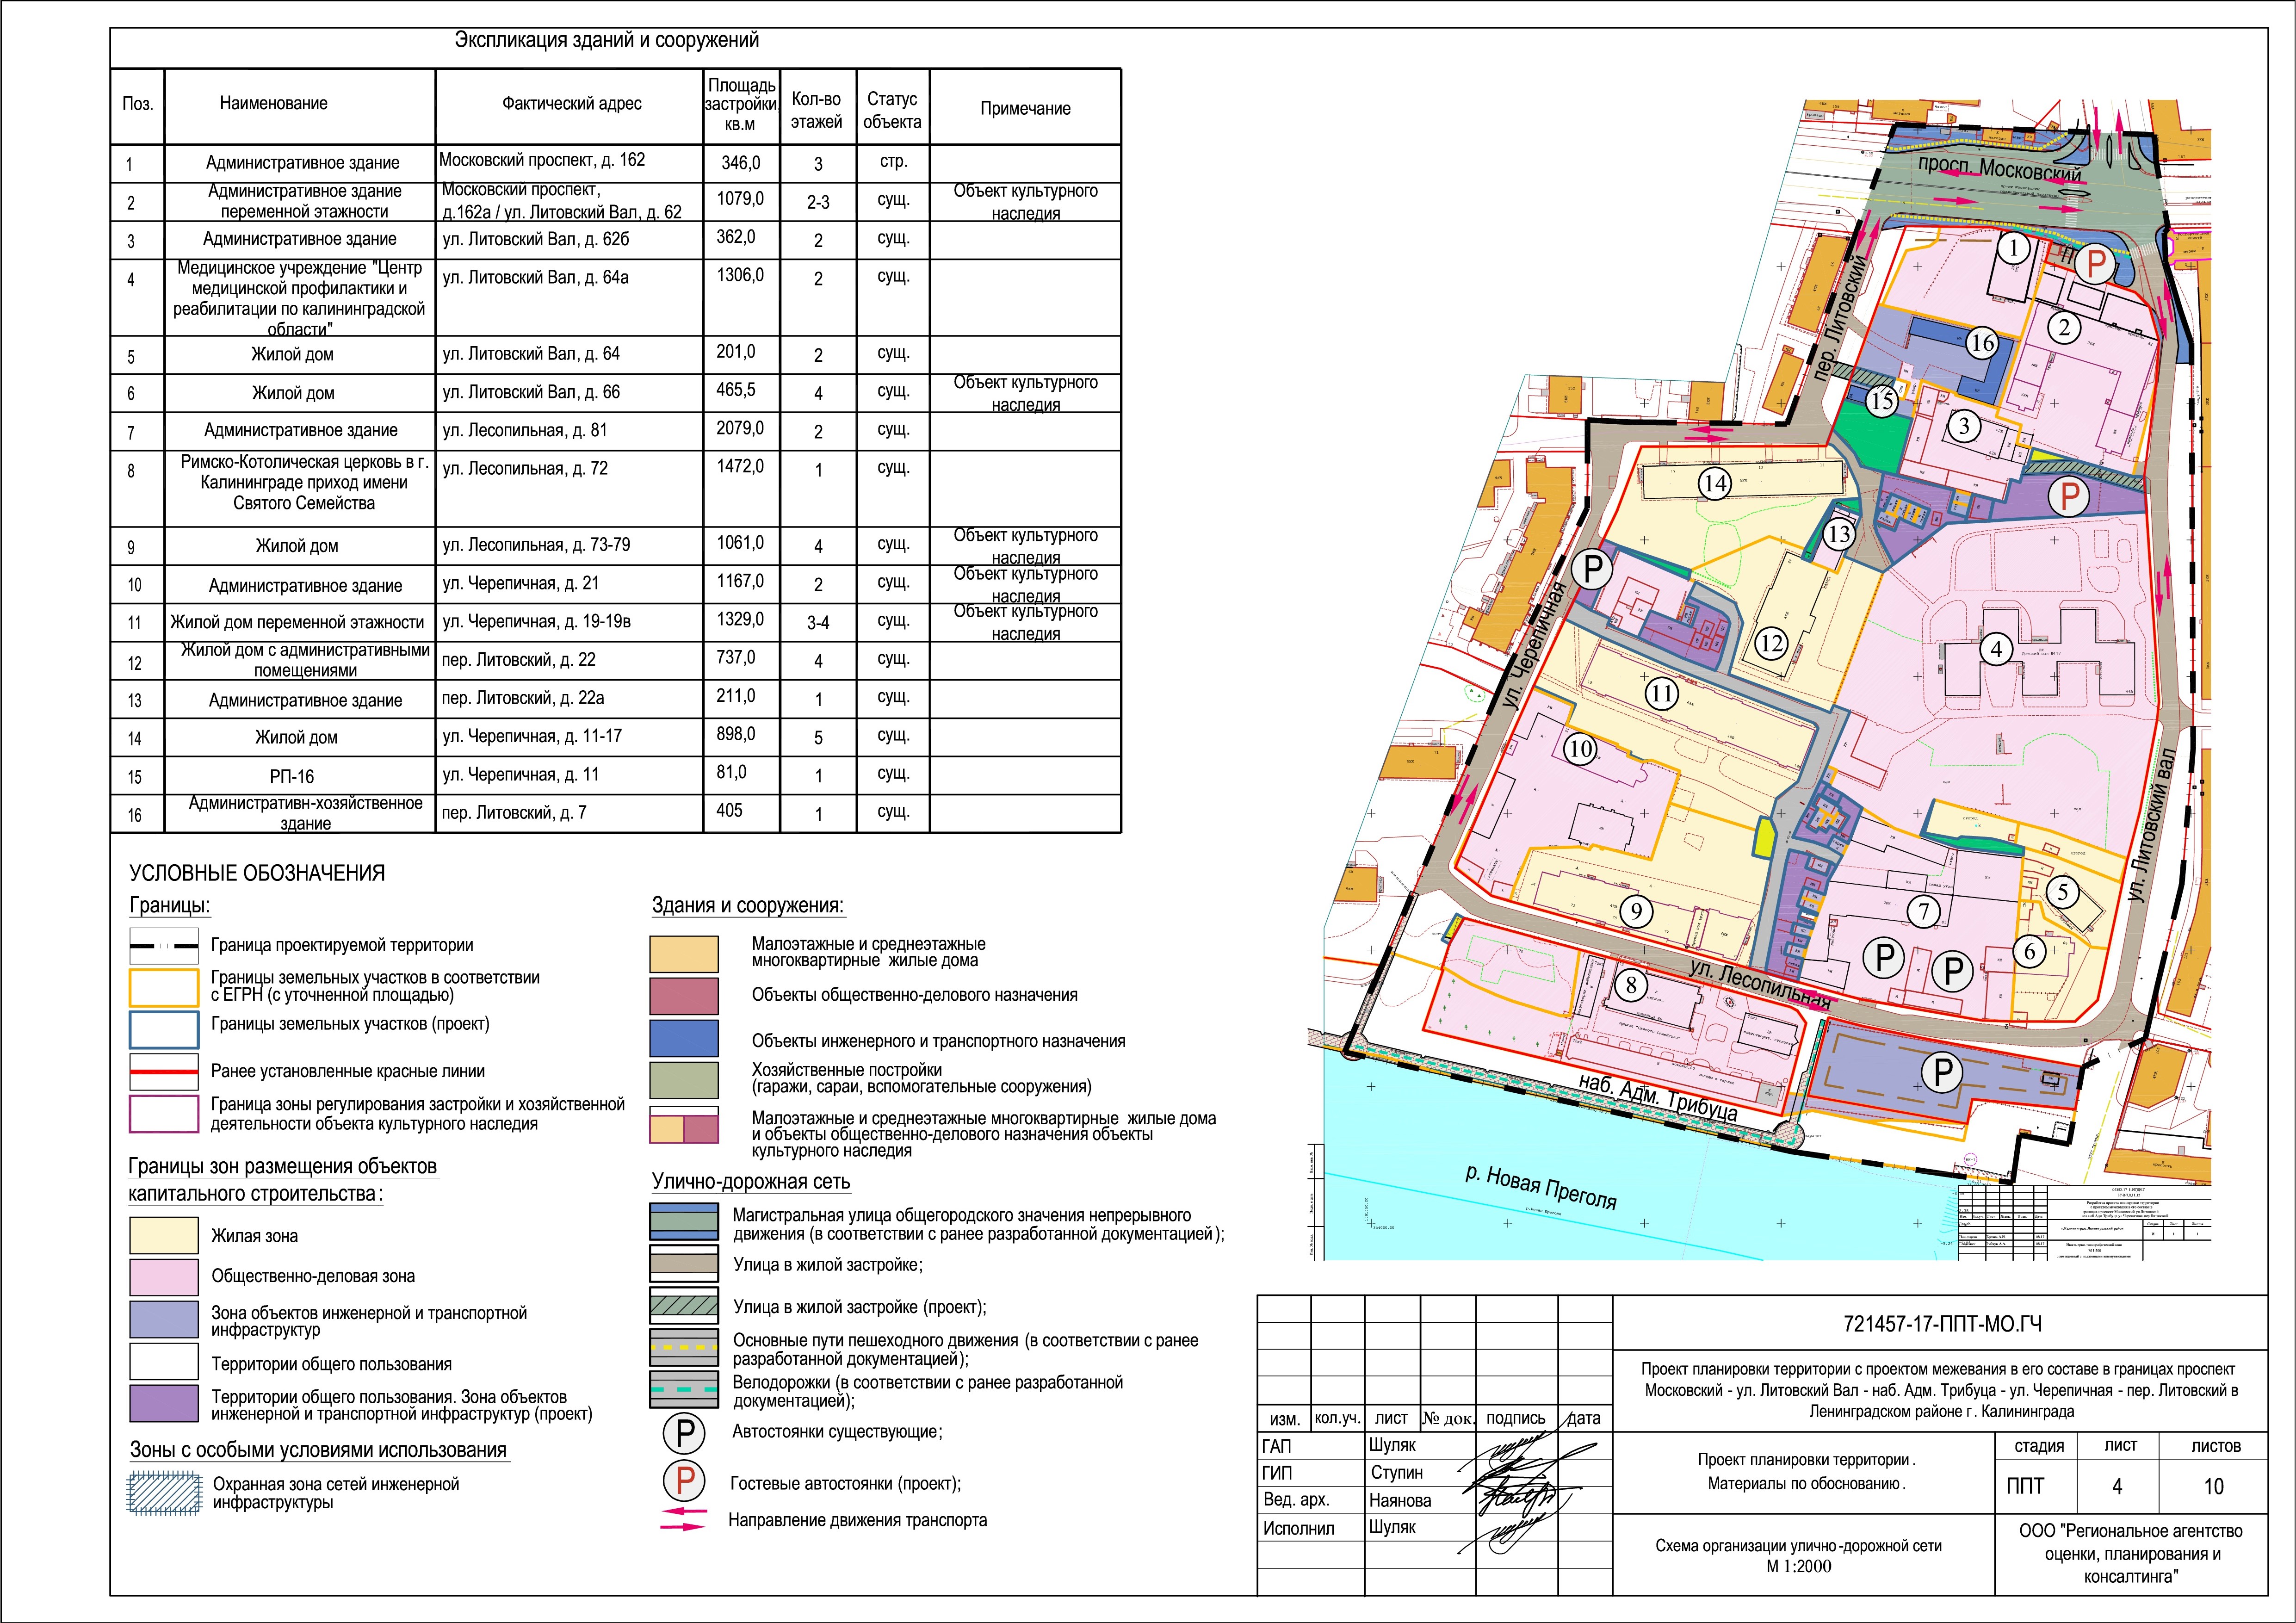Click the "УСЛОВНЫЕ ОБОЗНАЧЕНИЯ" legend heading
Screen dimensions: 2296x1623
tap(257, 873)
